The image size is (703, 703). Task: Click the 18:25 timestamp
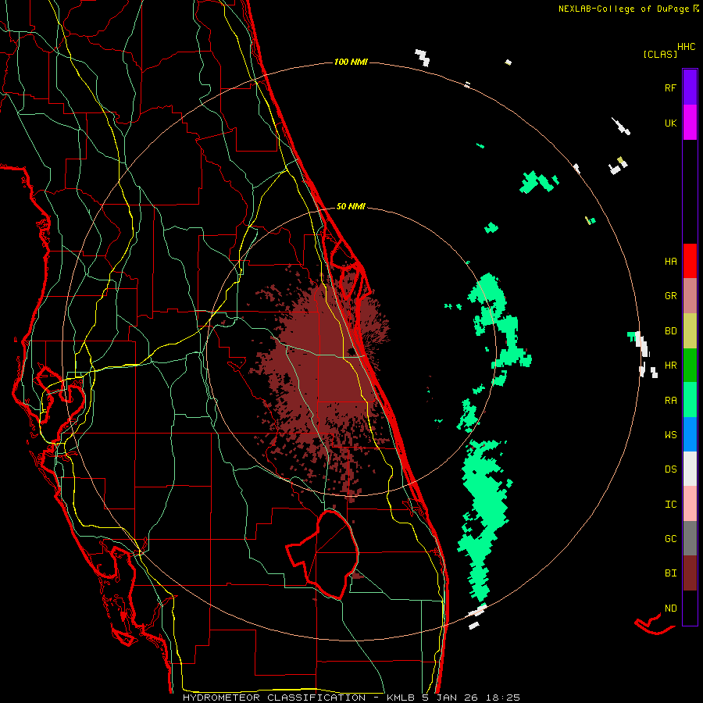click(x=505, y=698)
